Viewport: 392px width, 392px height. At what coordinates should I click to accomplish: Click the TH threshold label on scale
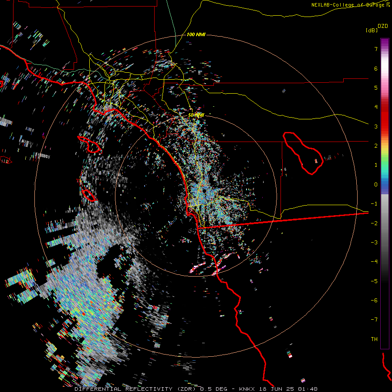tap(374, 339)
